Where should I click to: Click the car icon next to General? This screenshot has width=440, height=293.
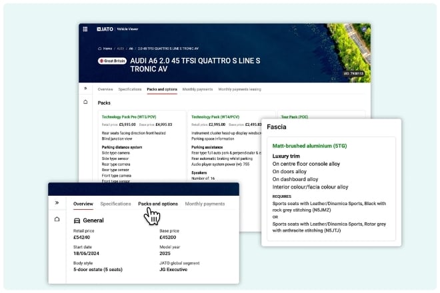77,220
